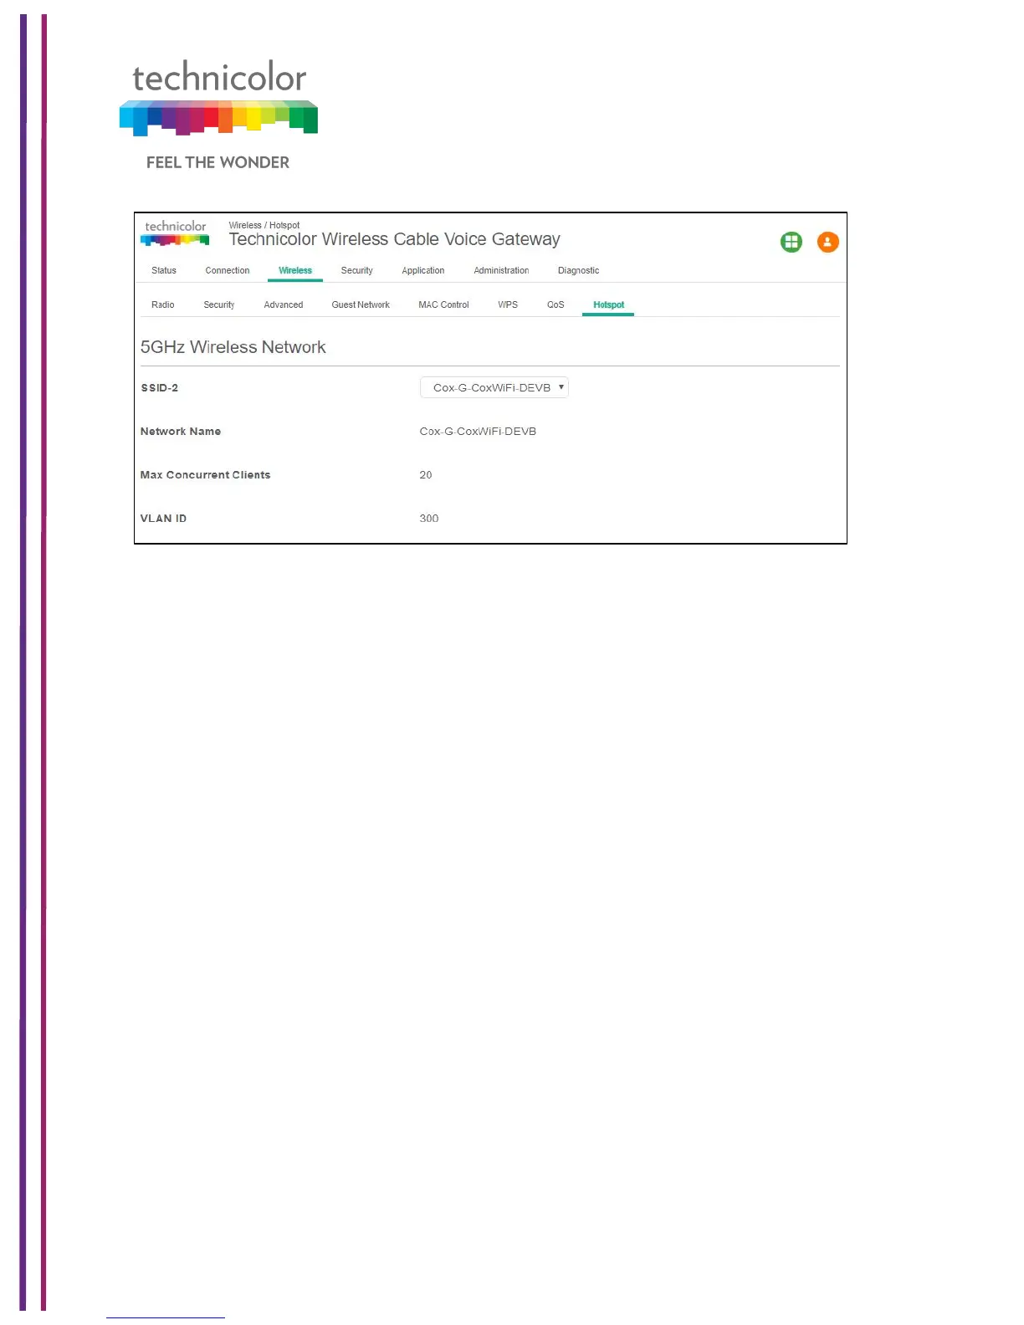Select the Hotspot sub-tab
This screenshot has height=1325, width=1024.
pos(608,304)
